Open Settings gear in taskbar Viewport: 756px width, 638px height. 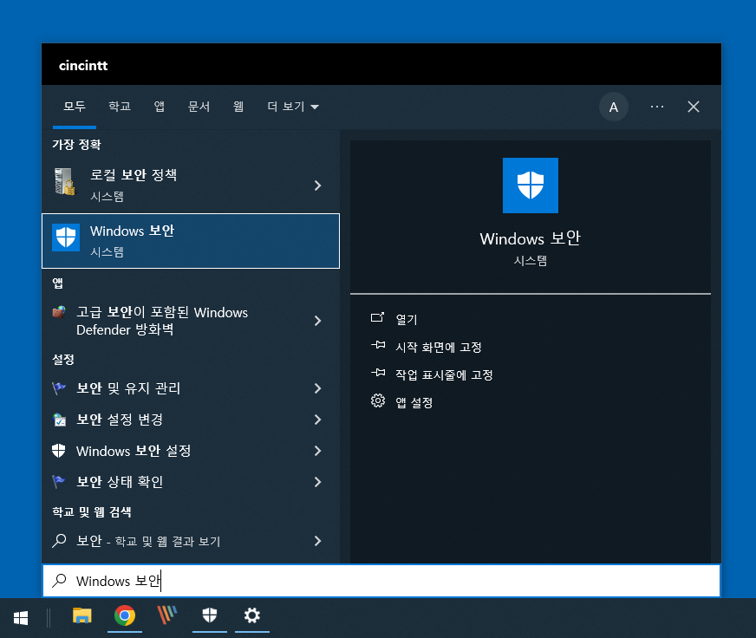click(x=252, y=615)
